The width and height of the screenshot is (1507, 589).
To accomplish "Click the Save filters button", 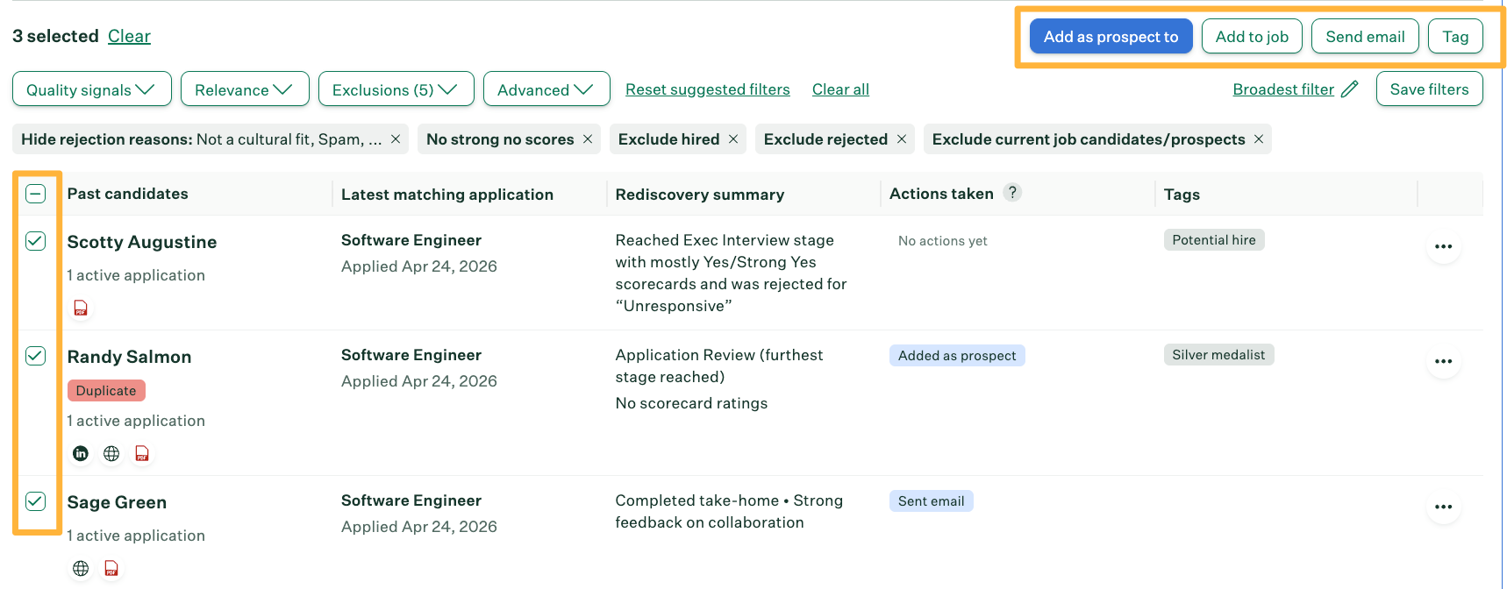I will (1429, 89).
